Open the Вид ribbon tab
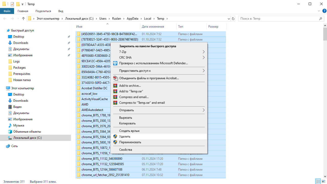 (x=61, y=11)
